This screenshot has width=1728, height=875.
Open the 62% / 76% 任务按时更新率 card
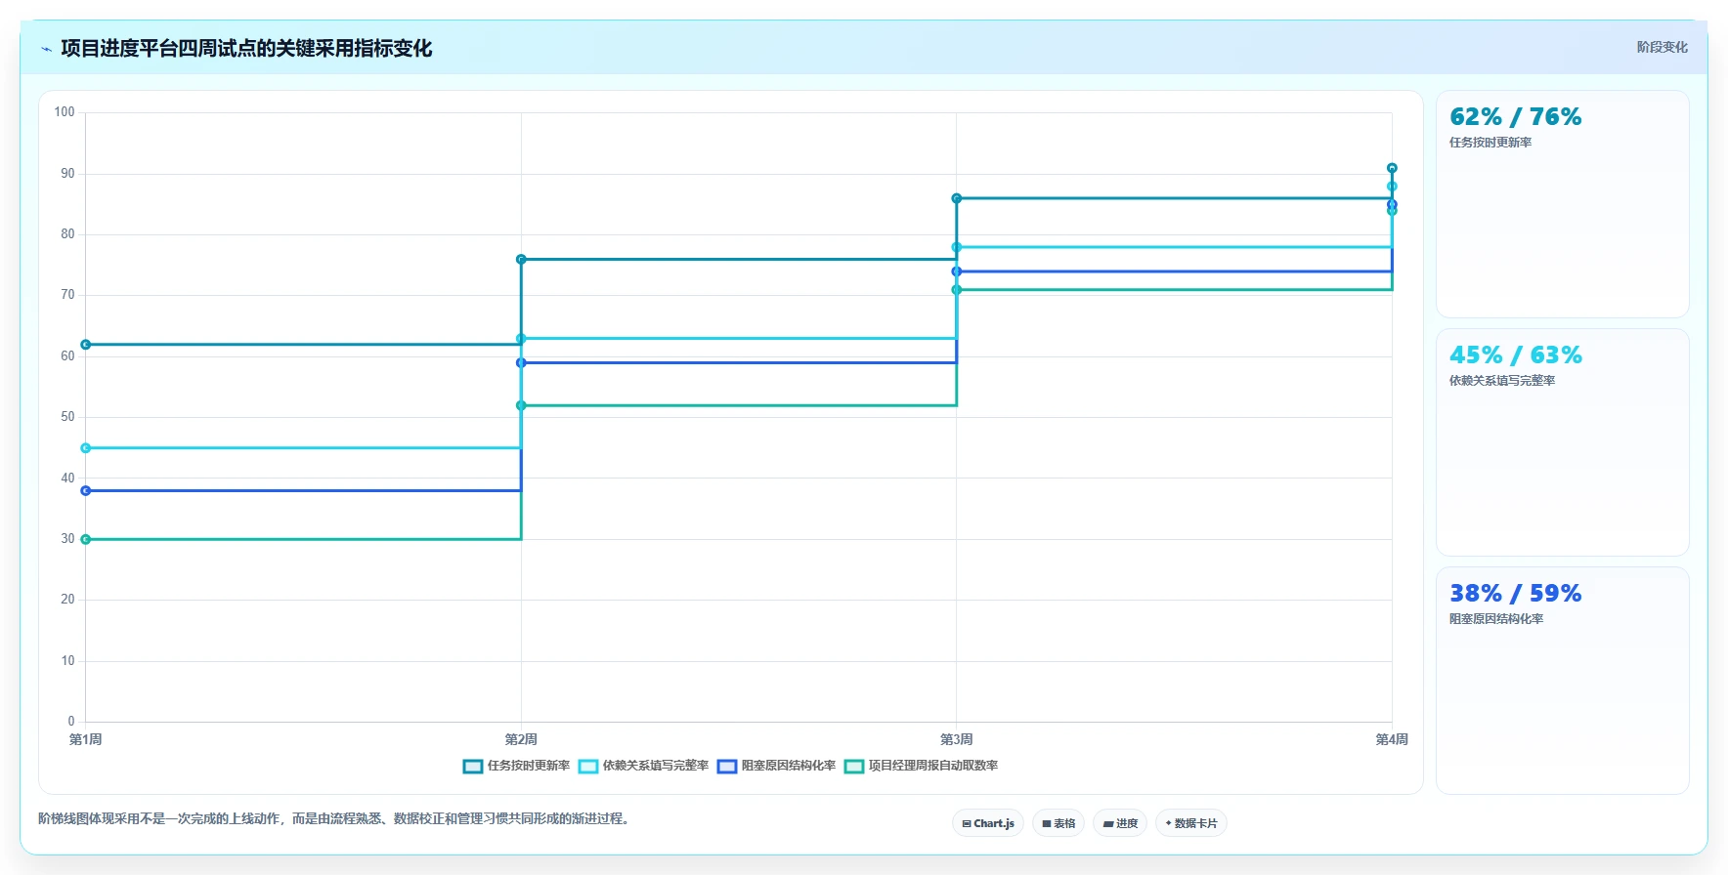pos(1562,204)
